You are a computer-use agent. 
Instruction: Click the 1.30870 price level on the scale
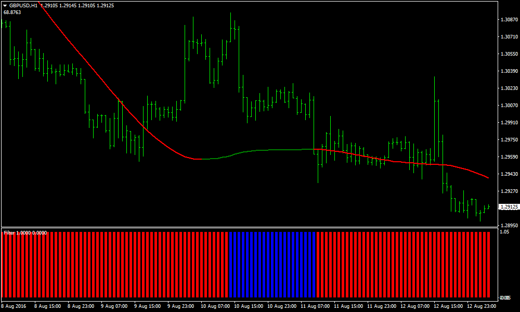(509, 20)
